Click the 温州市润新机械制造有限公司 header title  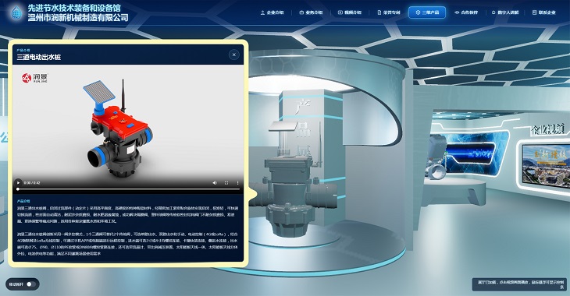[x=78, y=17]
